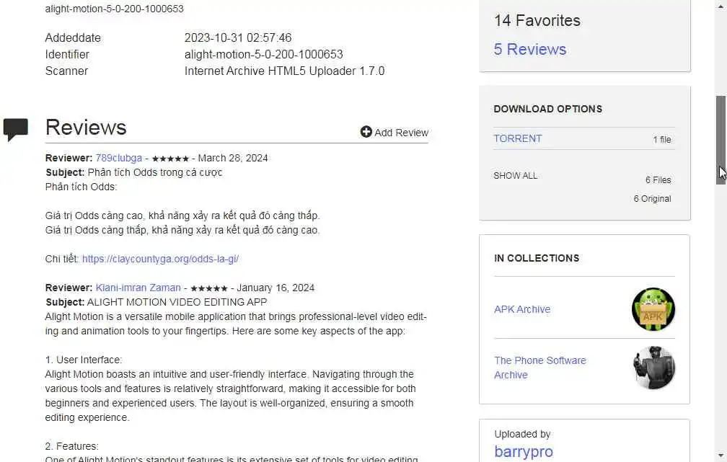This screenshot has width=727, height=462.
Task: Visit uploader barrypro profile
Action: 524,452
